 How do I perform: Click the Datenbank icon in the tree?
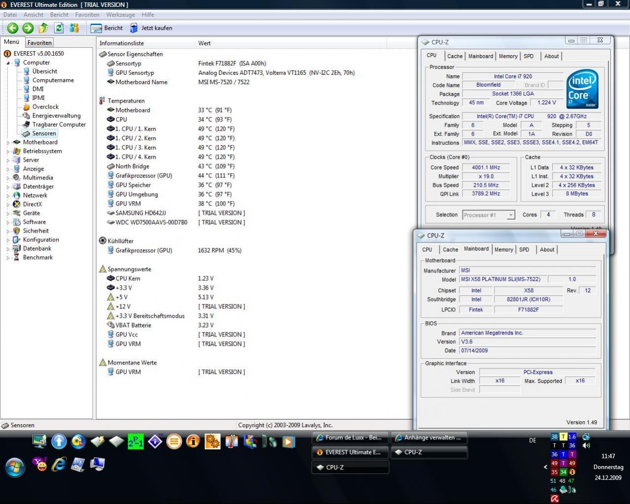(x=17, y=249)
